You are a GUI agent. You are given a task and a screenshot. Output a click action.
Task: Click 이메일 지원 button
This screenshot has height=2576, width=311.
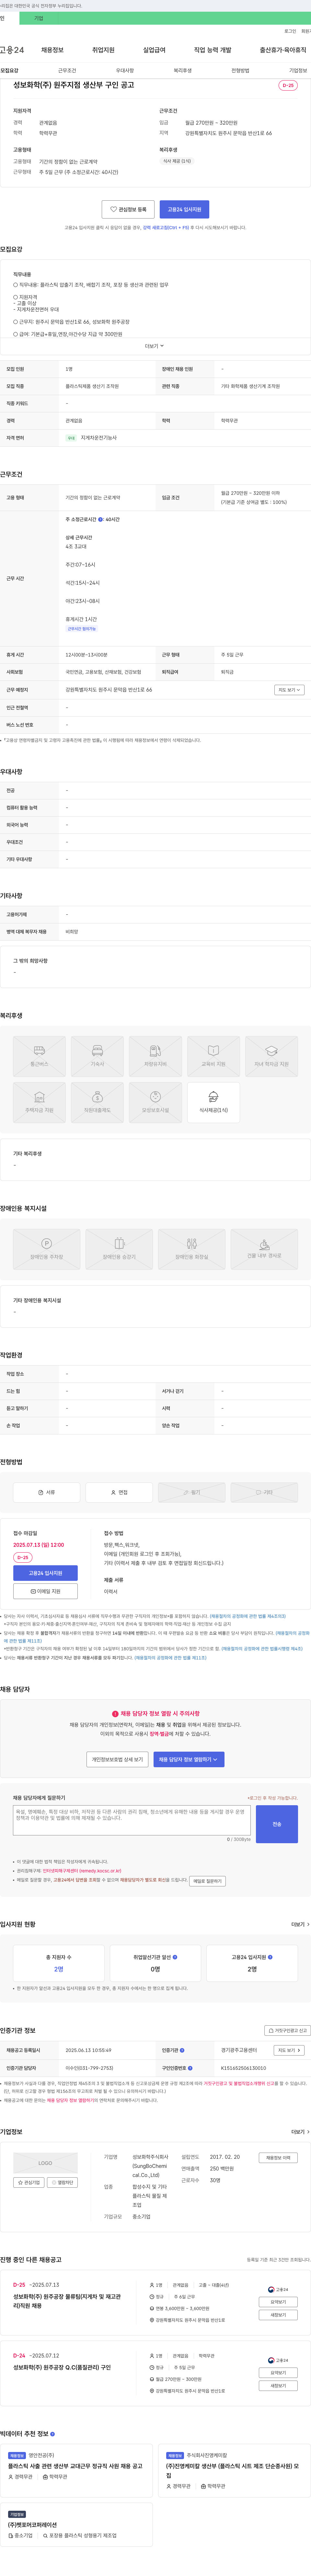46,1591
